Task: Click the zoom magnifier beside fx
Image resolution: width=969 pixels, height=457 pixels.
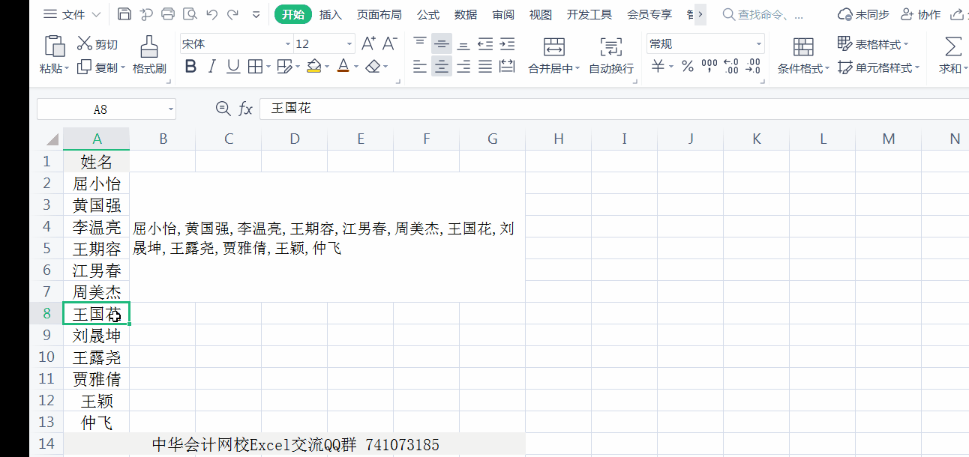Action: click(223, 109)
